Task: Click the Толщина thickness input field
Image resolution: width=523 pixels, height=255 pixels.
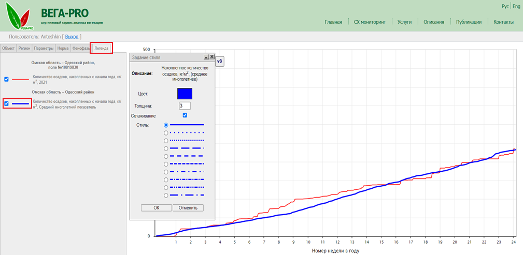Action: click(x=185, y=106)
